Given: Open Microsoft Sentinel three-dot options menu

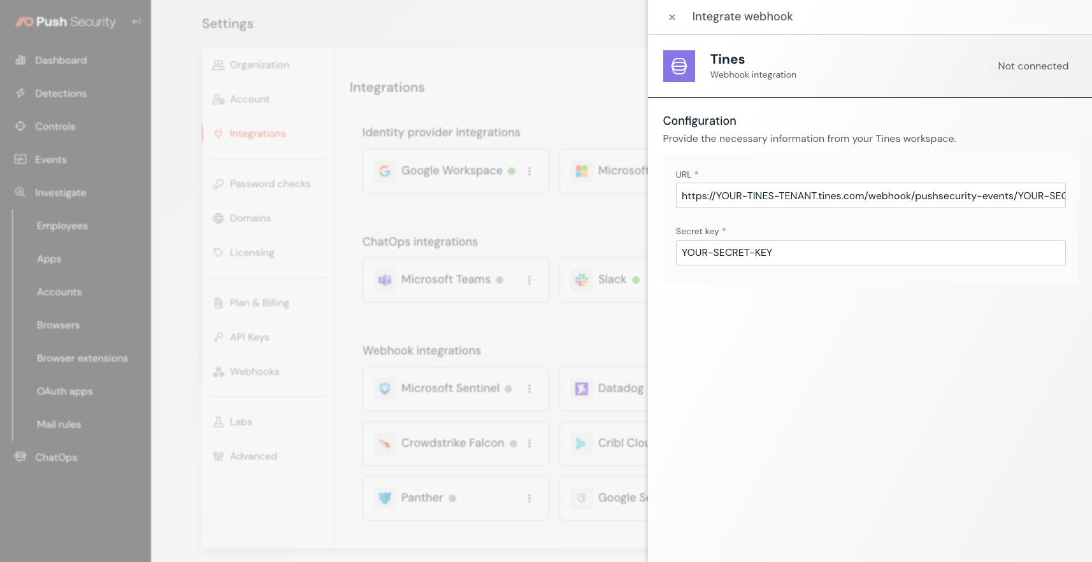Looking at the screenshot, I should click(529, 389).
